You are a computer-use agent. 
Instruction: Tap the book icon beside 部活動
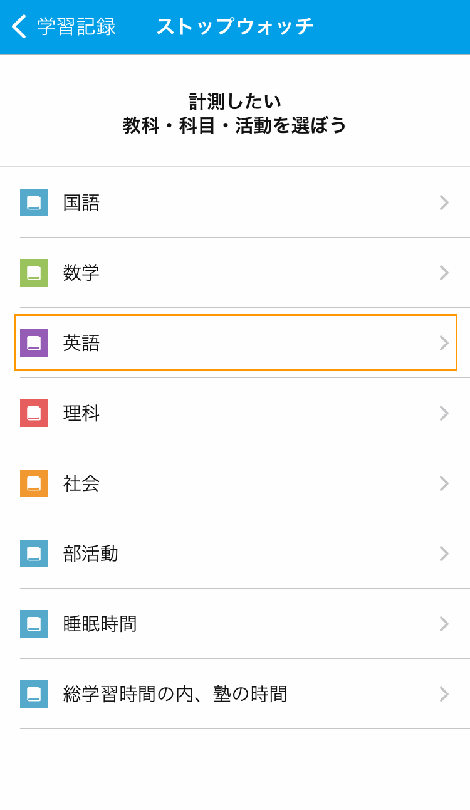[x=34, y=554]
